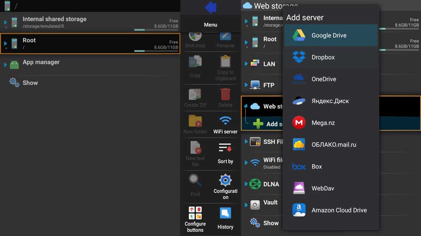The height and width of the screenshot is (236, 421).
Task: Open the Sort by options
Action: (x=225, y=153)
